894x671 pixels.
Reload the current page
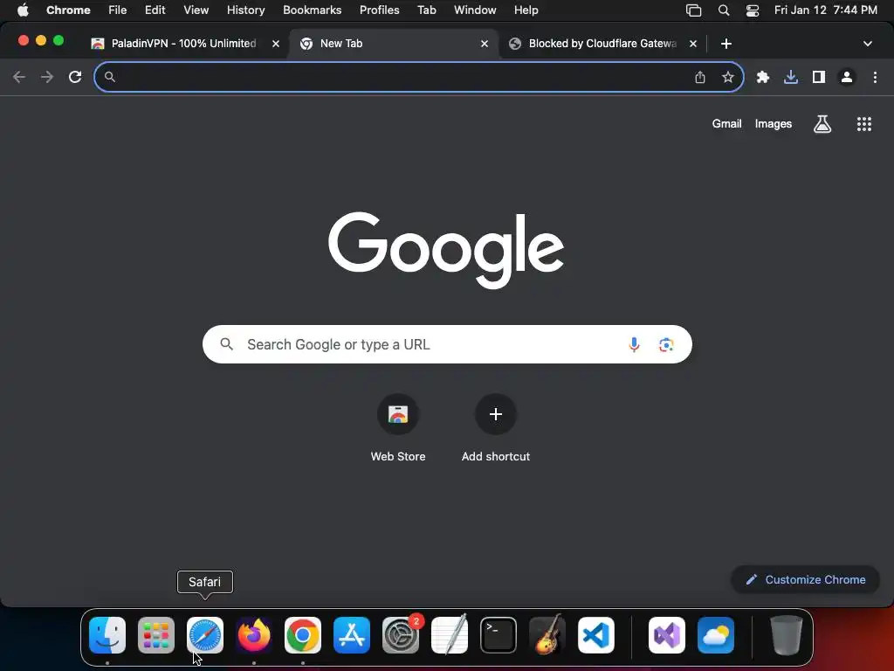(75, 77)
